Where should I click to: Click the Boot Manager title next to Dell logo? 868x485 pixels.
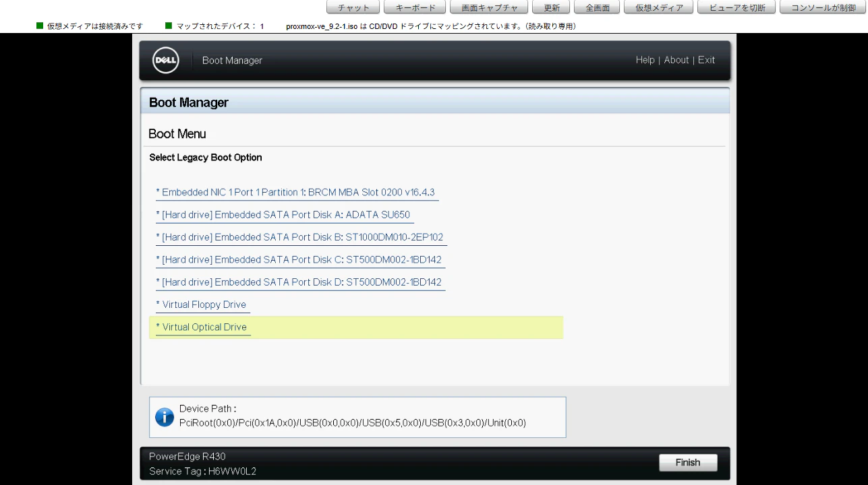[232, 61]
